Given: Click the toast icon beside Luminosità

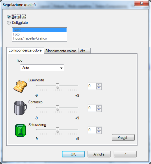Looking at the screenshot, I should [x=20, y=86].
